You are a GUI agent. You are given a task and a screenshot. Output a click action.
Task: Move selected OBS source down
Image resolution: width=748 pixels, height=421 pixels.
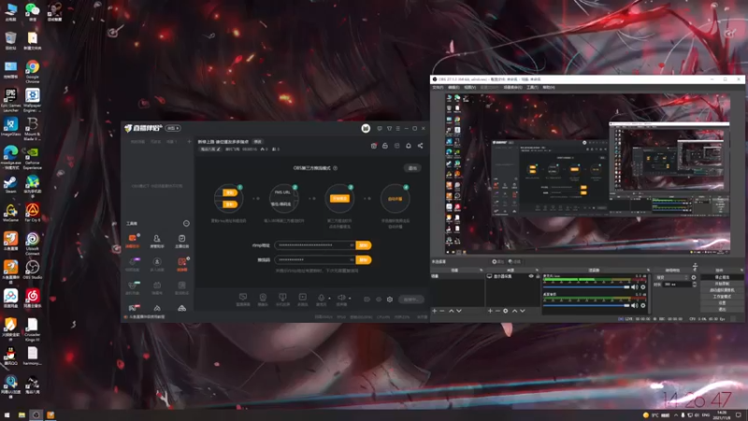pos(523,311)
